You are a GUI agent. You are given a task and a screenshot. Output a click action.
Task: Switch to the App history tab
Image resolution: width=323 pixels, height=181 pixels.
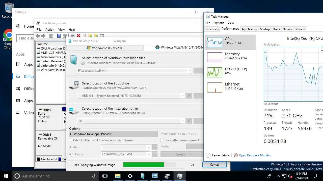(249, 29)
